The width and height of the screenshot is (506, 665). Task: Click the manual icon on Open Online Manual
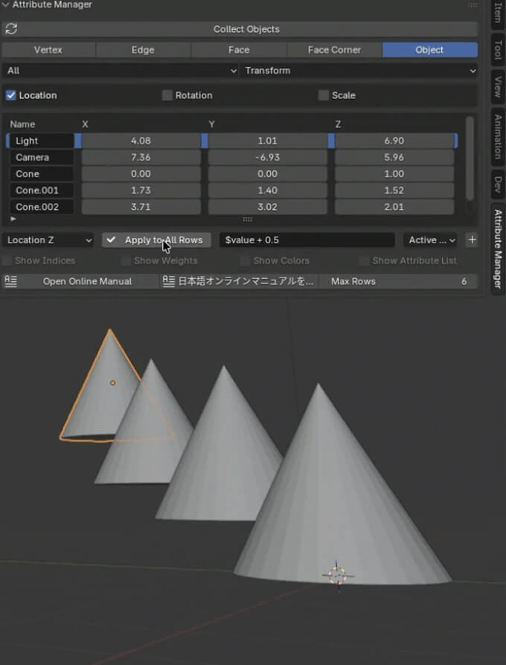(x=10, y=281)
